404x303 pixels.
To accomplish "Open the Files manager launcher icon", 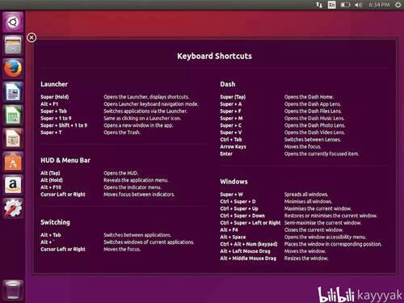I will [x=13, y=45].
